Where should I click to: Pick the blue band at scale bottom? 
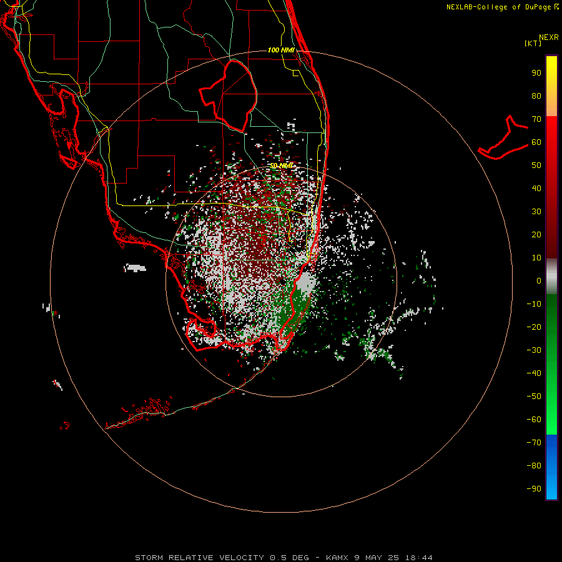point(551,467)
